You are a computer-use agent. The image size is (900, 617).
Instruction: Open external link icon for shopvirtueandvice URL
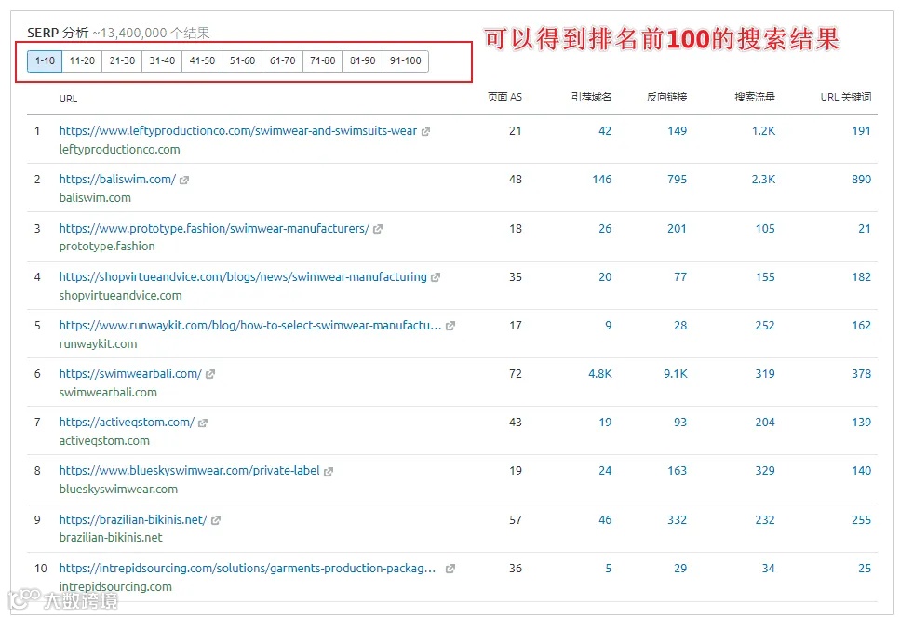(x=436, y=277)
